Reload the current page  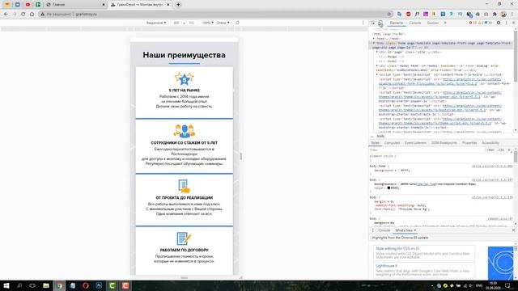click(23, 15)
